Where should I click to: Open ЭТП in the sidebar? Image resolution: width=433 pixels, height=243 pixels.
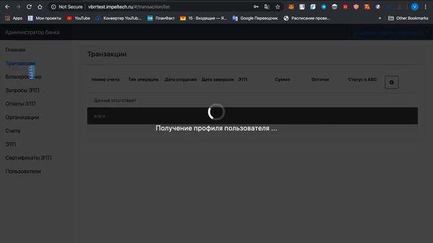pos(11,144)
